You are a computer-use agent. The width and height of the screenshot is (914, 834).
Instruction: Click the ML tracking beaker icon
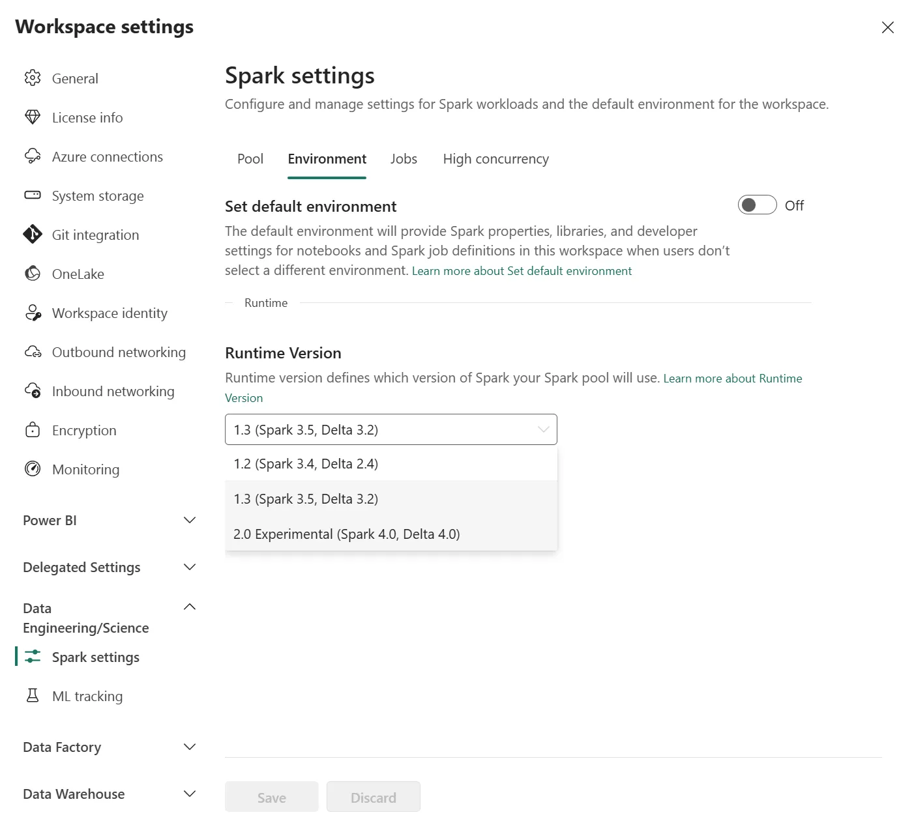pos(33,696)
